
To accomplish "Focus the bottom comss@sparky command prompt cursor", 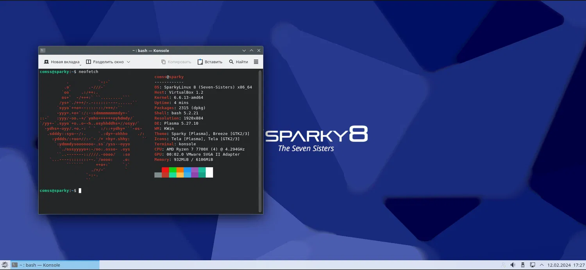I will coord(80,191).
